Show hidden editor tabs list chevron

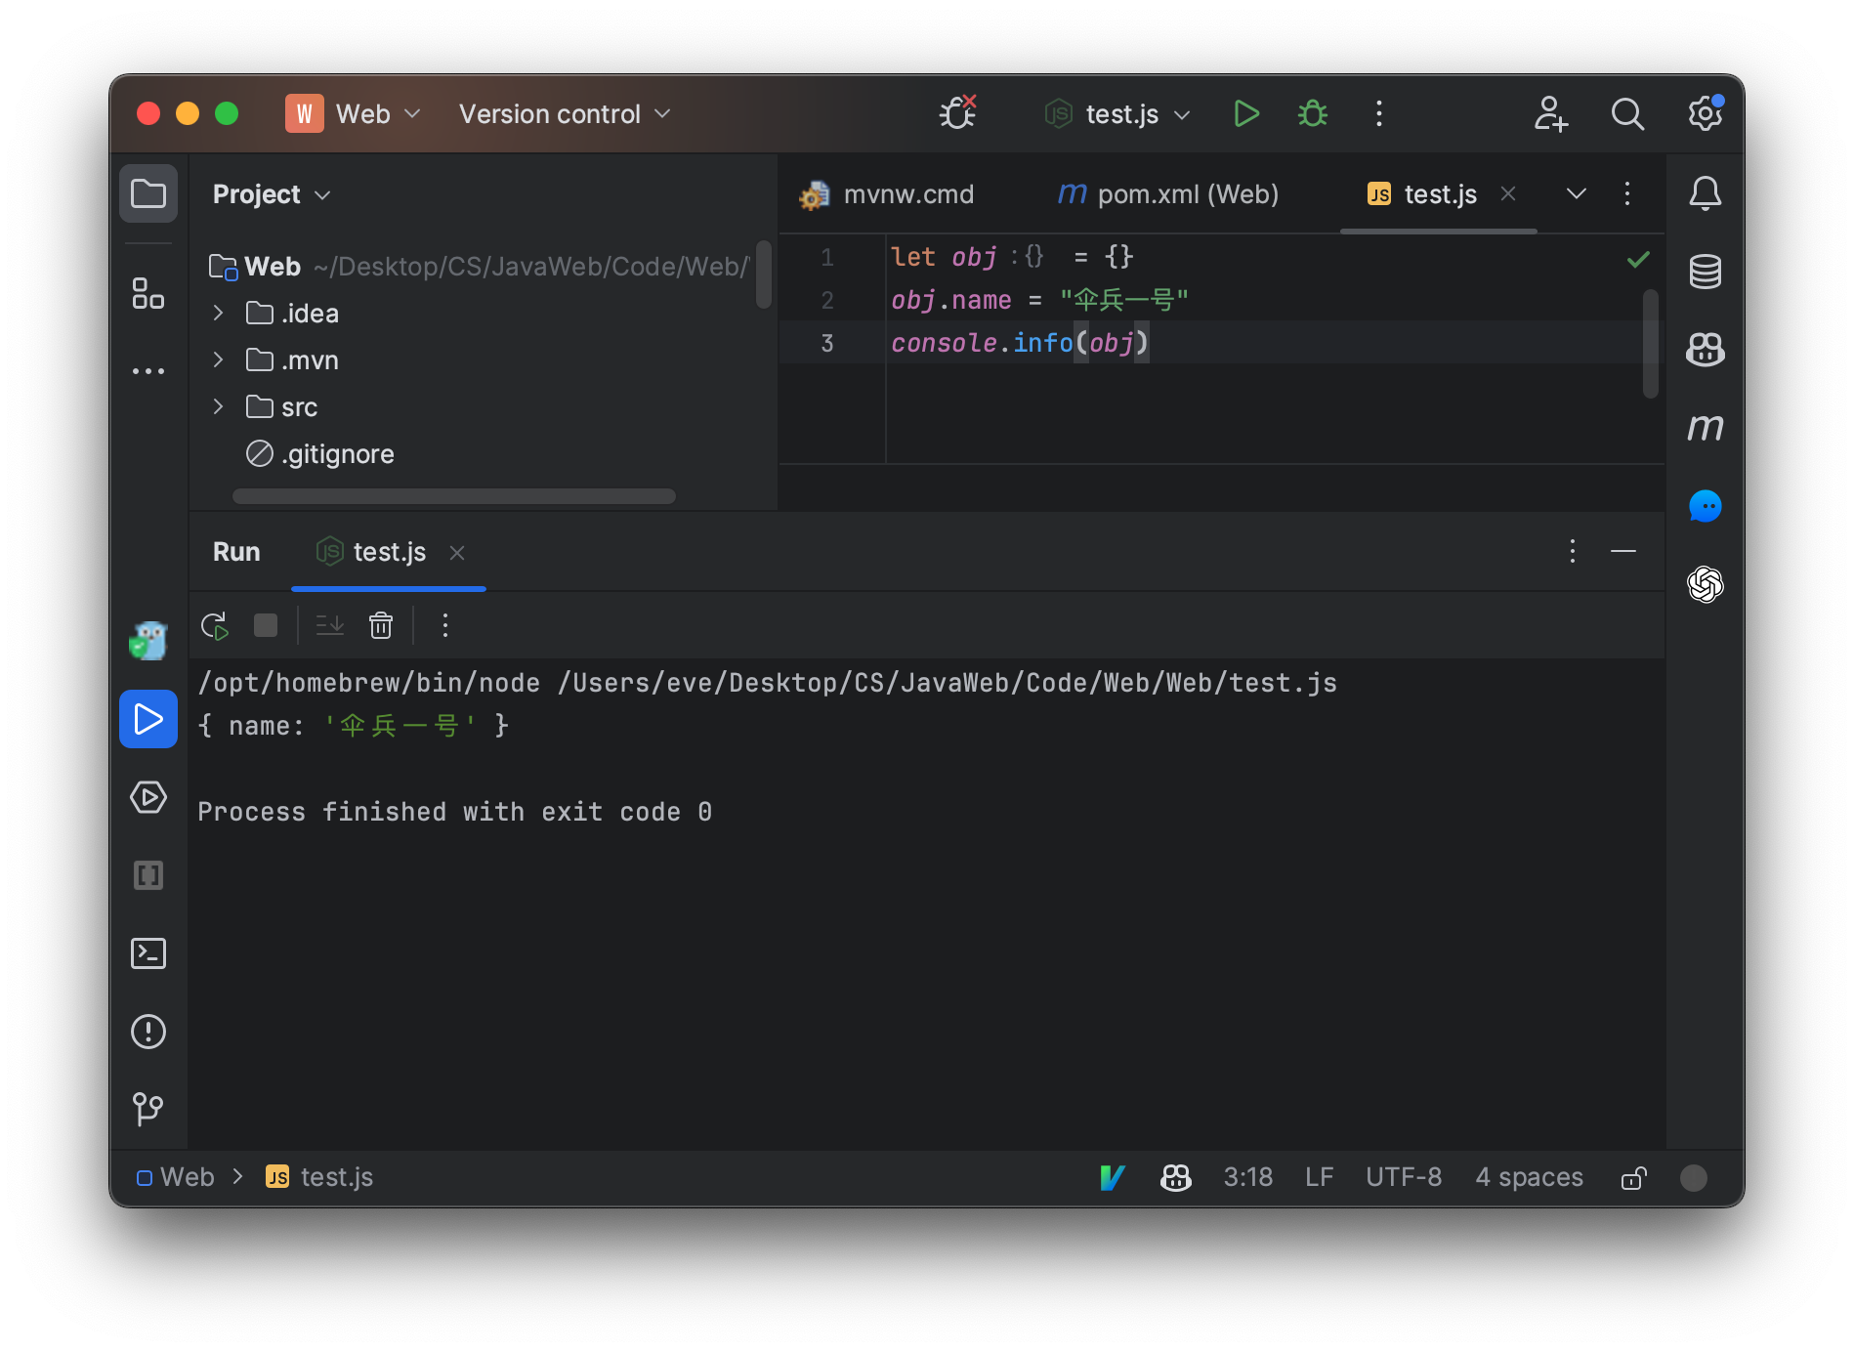(1577, 193)
